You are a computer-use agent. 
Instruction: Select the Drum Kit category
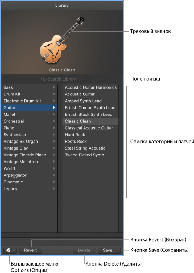(29, 94)
